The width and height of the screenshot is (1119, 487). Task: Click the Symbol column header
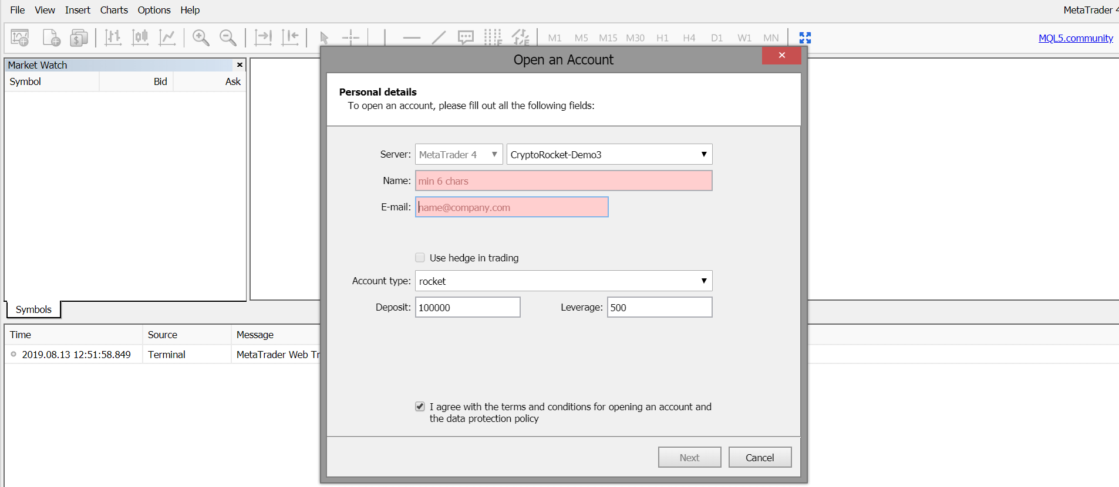point(52,81)
